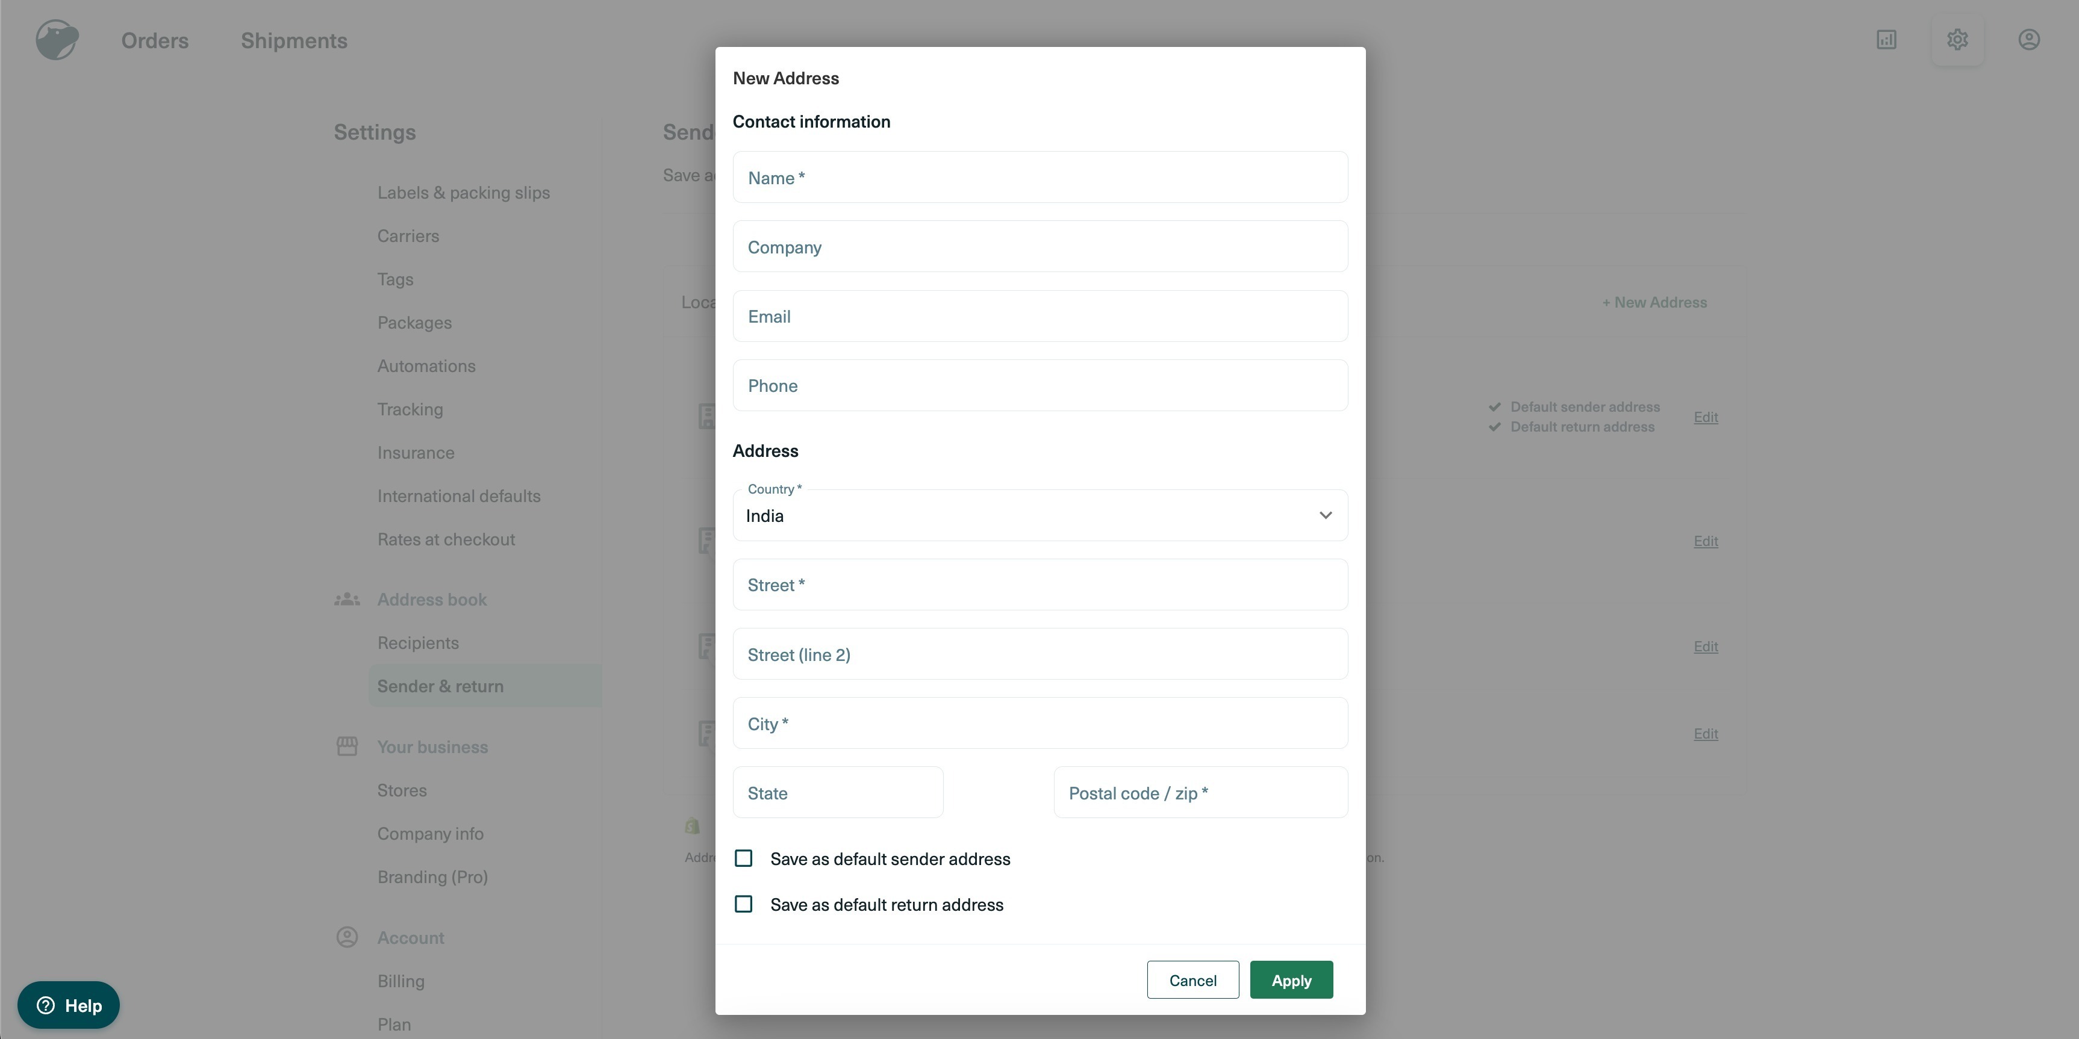Open the reports chart icon
2079x1039 pixels.
point(1886,40)
